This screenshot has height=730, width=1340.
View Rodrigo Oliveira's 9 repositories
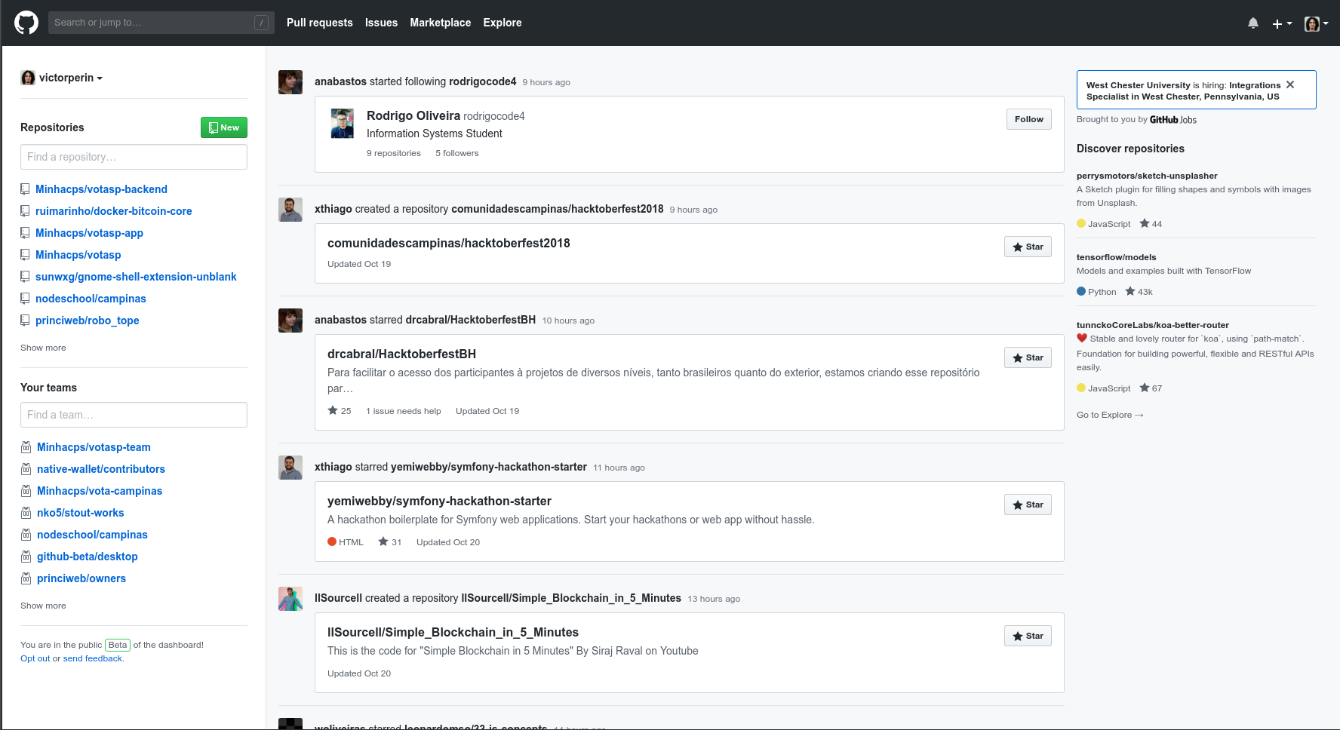point(394,153)
